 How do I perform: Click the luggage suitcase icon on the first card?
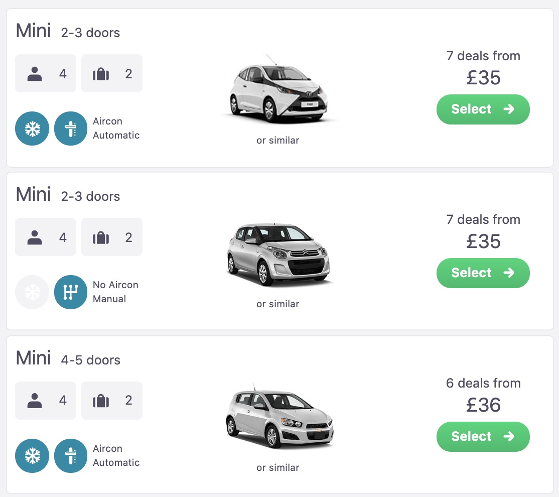click(101, 74)
